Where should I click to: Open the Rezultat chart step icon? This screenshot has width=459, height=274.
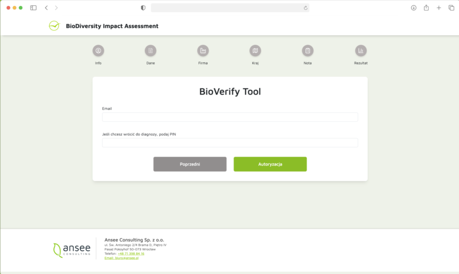[x=361, y=51]
